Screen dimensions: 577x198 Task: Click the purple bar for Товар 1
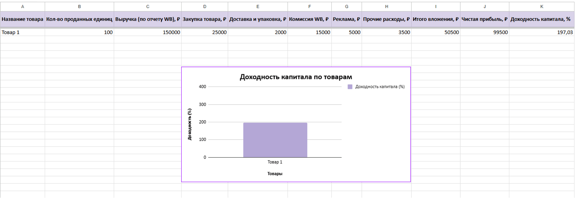(275, 140)
